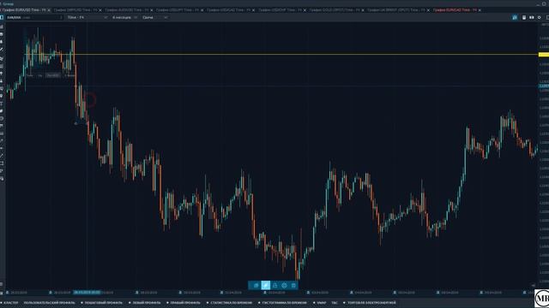Close the GOLD (SPOT) chart tab

pyautogui.click(x=363, y=10)
